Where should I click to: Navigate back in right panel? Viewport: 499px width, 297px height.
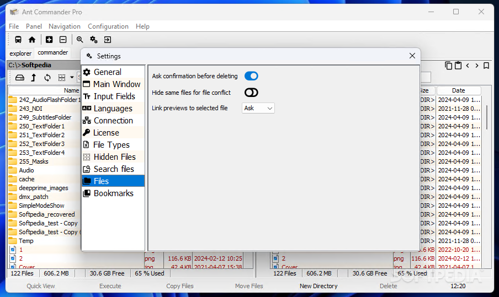tap(468, 66)
